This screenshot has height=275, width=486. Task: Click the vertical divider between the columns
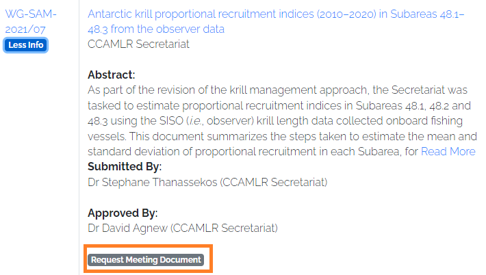(x=79, y=137)
